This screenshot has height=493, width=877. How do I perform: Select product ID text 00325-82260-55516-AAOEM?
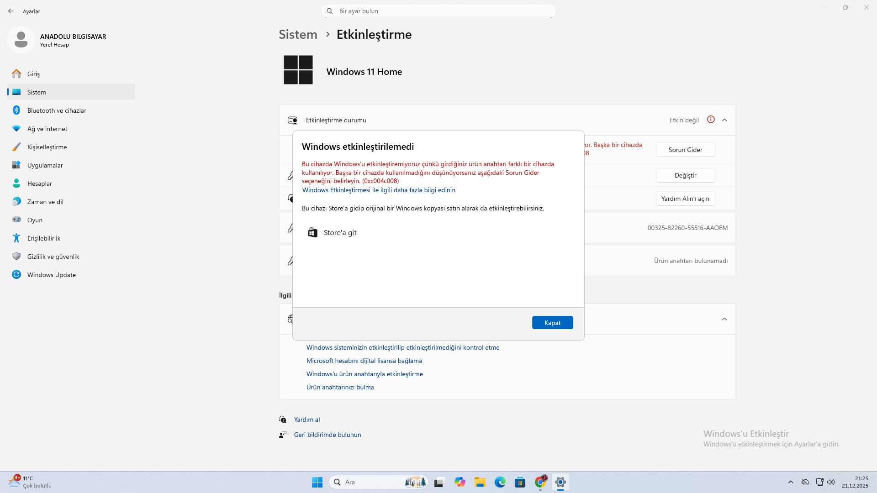coord(687,228)
